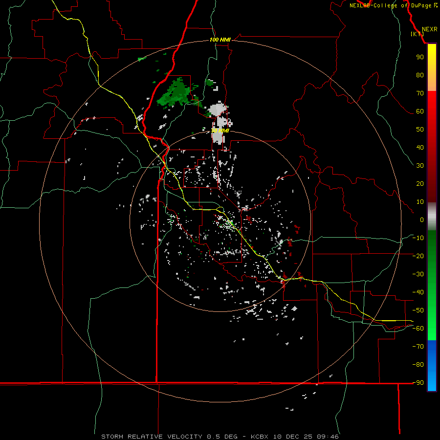
Task: Click the 10 DEC 25 09:46 timestamp
Action: (306, 437)
